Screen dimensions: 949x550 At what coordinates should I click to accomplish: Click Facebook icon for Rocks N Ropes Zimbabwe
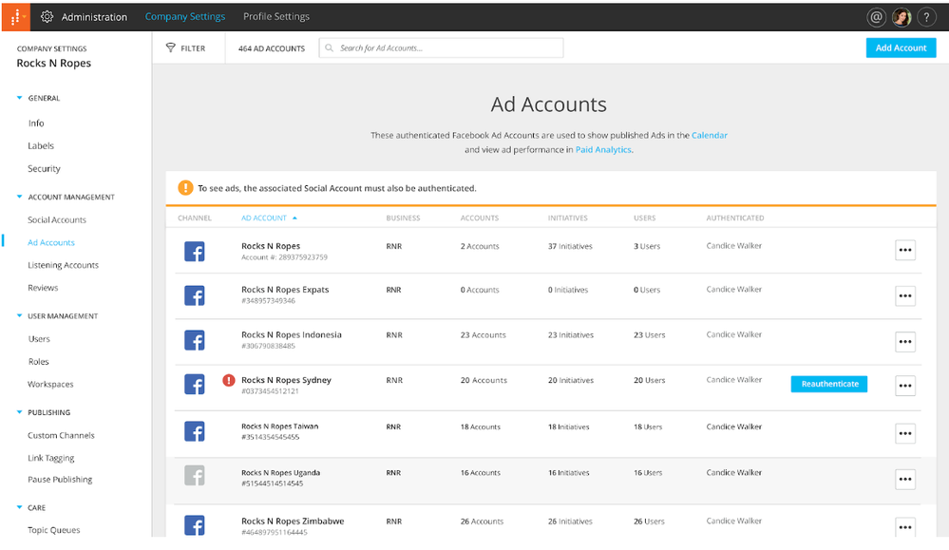coord(195,524)
